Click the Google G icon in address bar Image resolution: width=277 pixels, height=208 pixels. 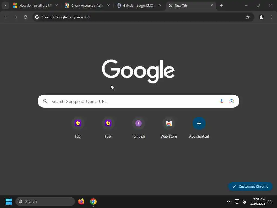pos(37,17)
